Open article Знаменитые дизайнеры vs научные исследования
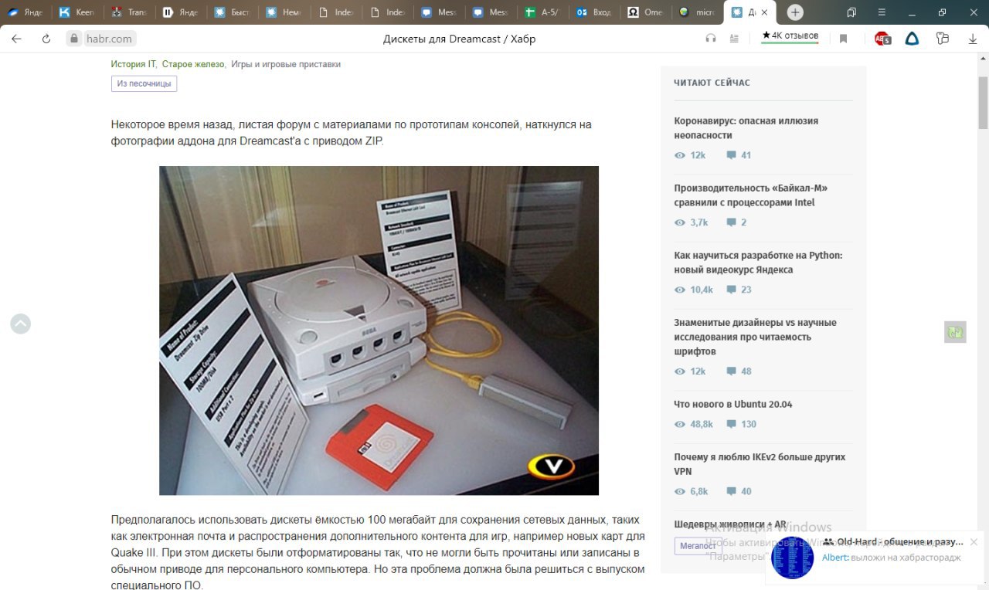989x590 pixels. pos(755,337)
